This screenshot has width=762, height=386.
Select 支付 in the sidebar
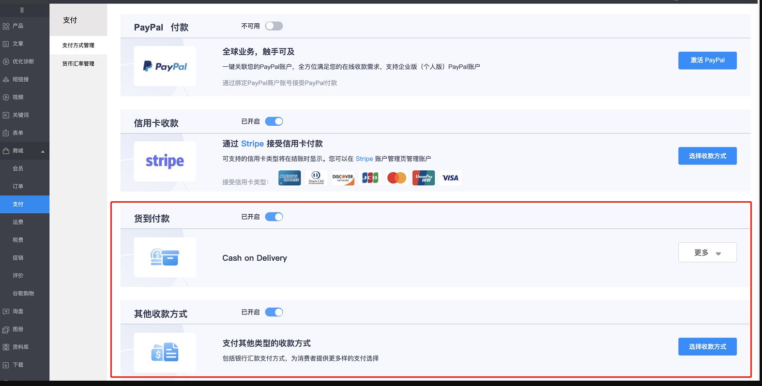click(x=25, y=204)
